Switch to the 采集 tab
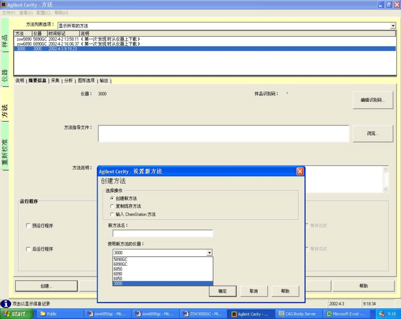Viewport: 401px width, 319px height. pos(55,81)
